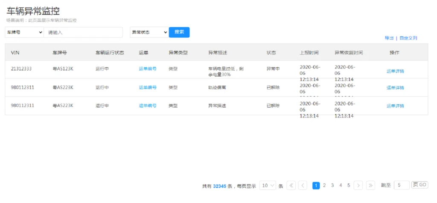Navigate to page 5 in pagination

point(349,186)
